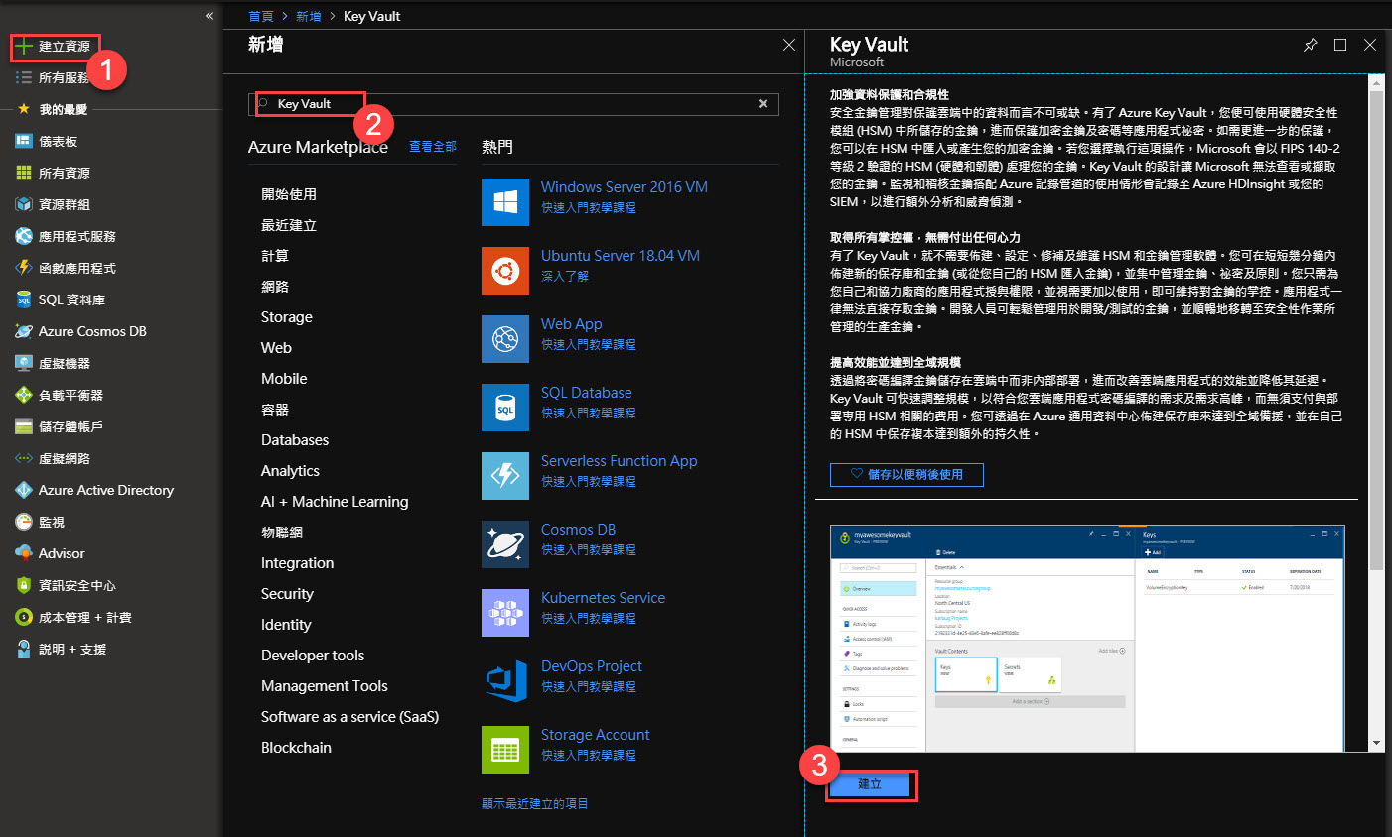Click the green plus 建立資源 icon
This screenshot has width=1392, height=837.
click(24, 47)
